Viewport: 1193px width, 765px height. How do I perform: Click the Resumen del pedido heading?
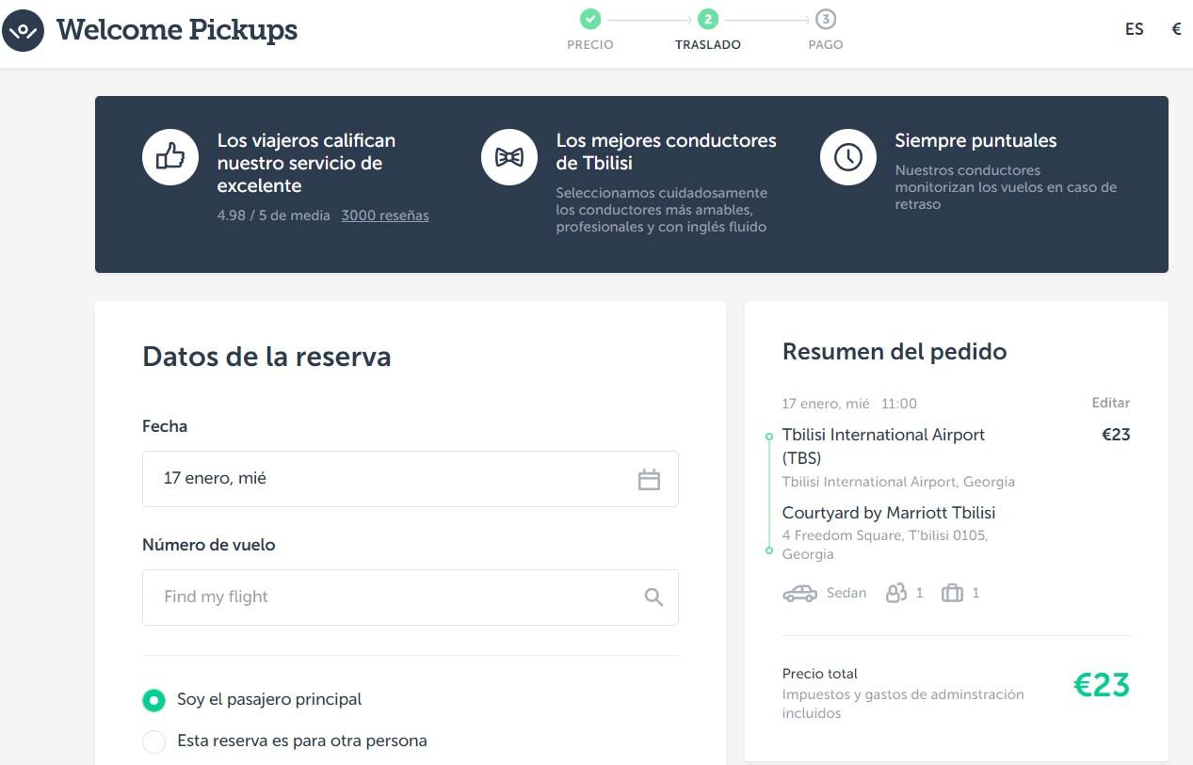pos(895,352)
